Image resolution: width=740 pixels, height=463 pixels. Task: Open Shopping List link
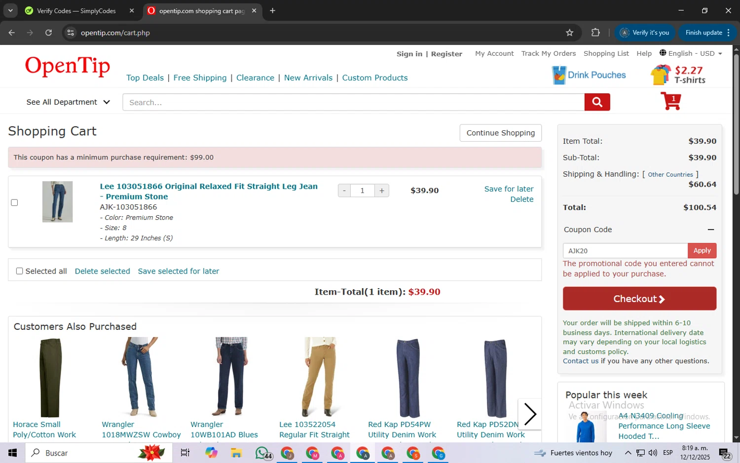click(606, 53)
